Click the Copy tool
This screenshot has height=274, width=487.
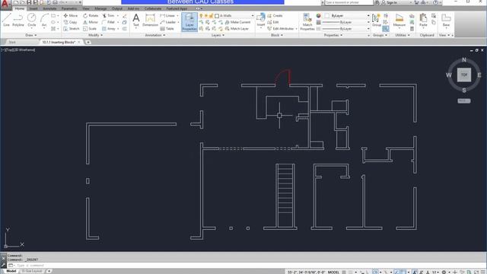pos(71,22)
